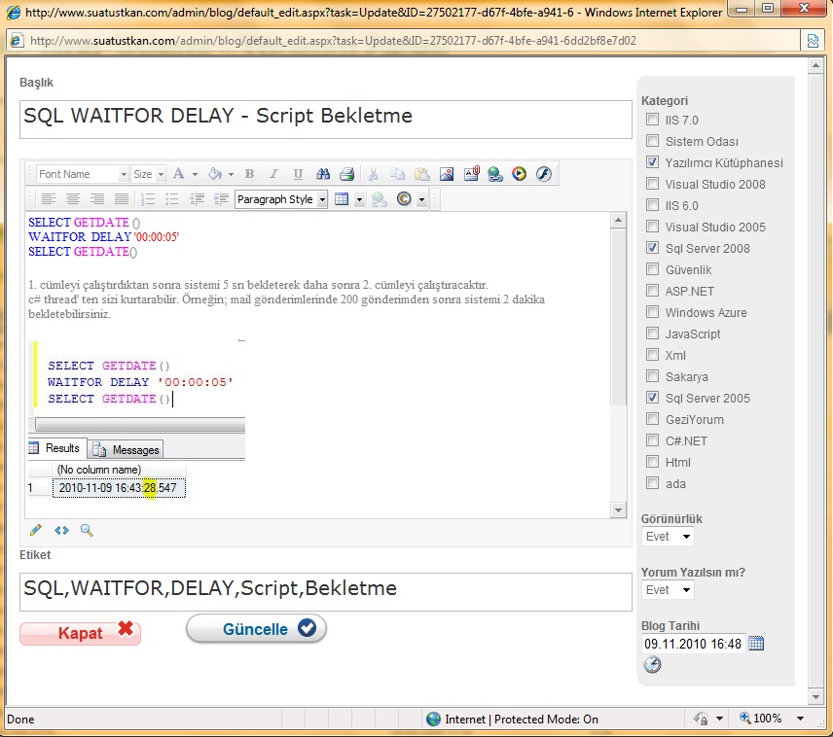Check the IIS 7.0 category
The width and height of the screenshot is (833, 737).
(x=652, y=119)
